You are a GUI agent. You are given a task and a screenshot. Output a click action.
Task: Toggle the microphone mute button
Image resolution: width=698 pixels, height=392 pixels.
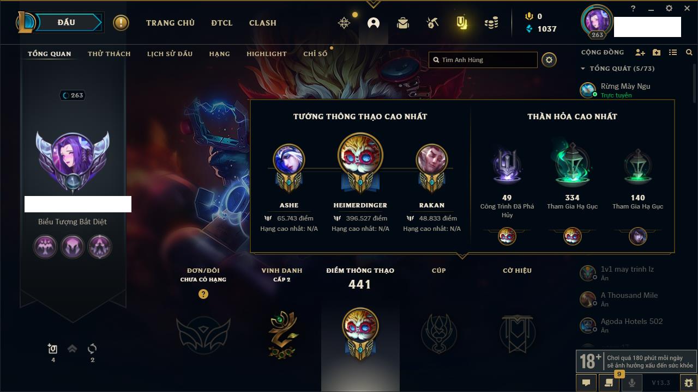[x=632, y=383]
